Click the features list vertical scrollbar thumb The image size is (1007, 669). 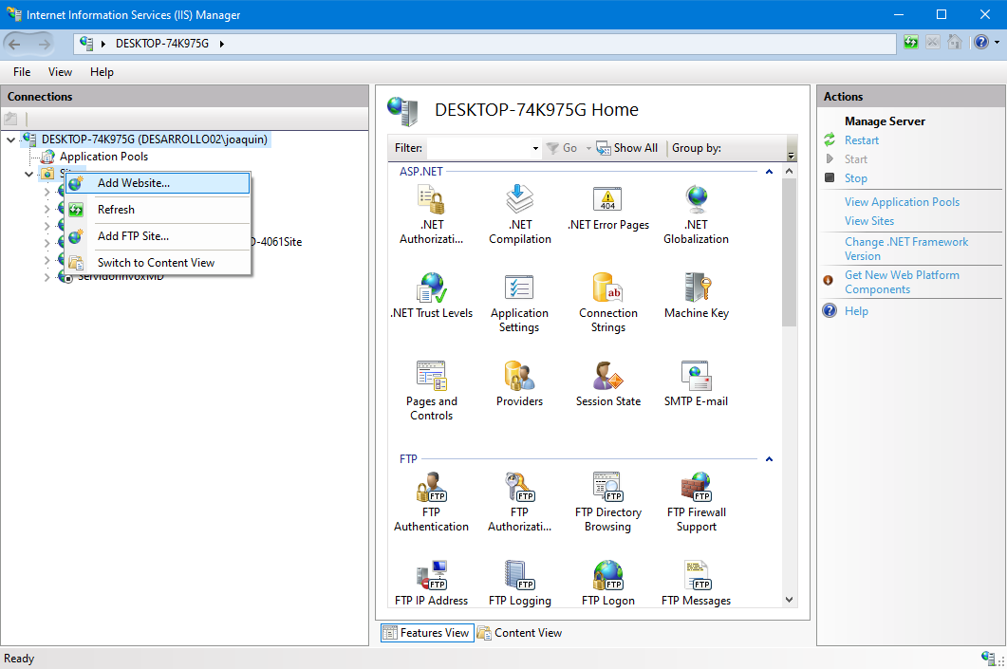point(790,253)
